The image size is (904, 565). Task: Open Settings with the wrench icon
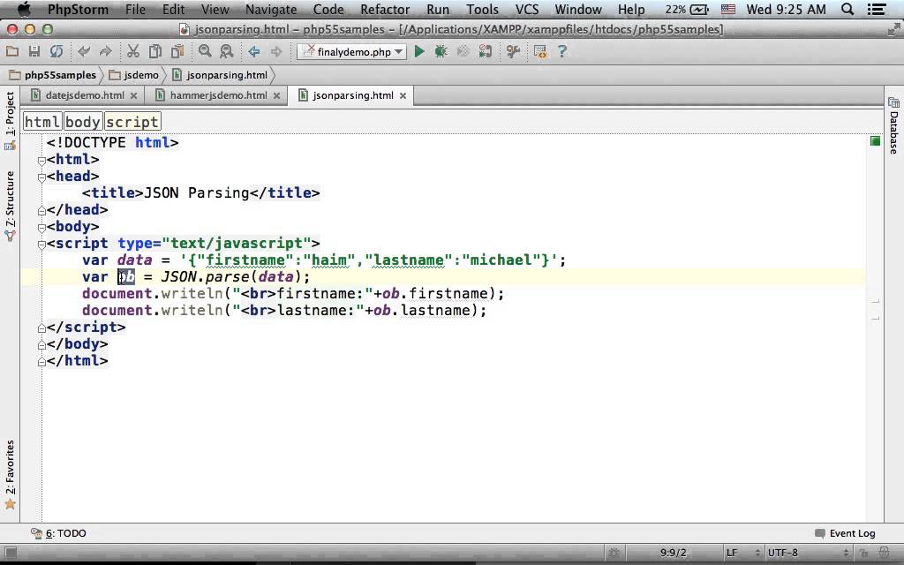(513, 52)
